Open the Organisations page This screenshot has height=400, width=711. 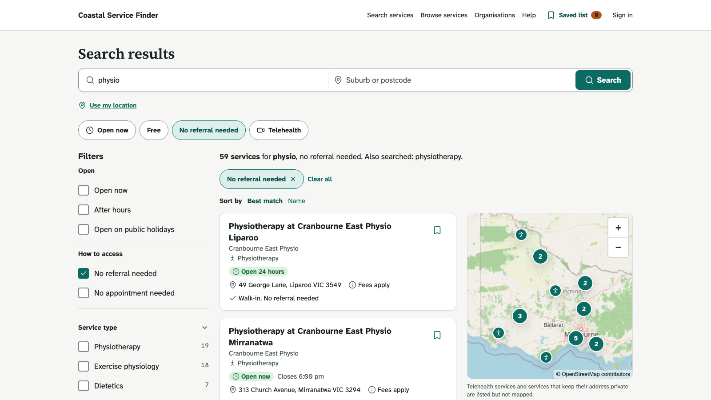tap(495, 15)
